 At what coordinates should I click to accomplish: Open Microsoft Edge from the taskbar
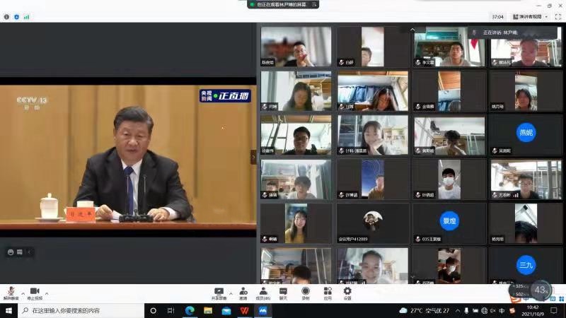(x=190, y=310)
